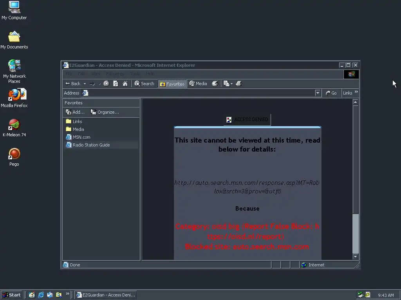Expand the Links toolbar chevron
Screen dimensions: 401x300
coord(356,92)
